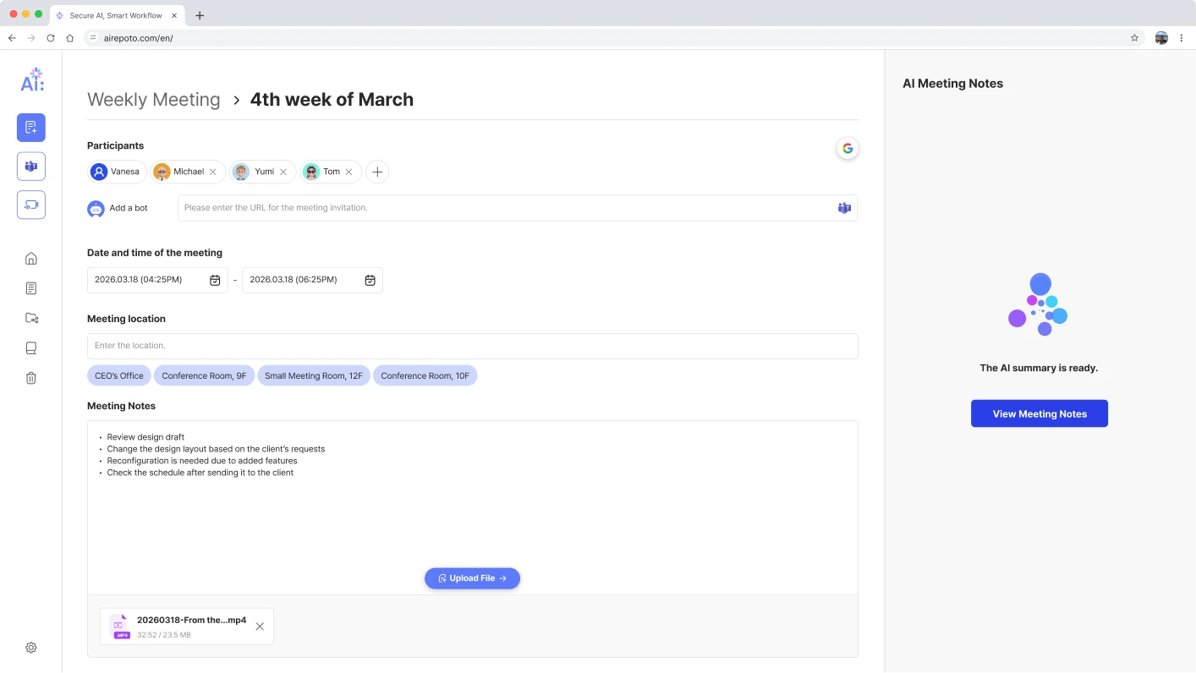Open settings gear in sidebar
This screenshot has height=673, width=1196.
(31, 648)
